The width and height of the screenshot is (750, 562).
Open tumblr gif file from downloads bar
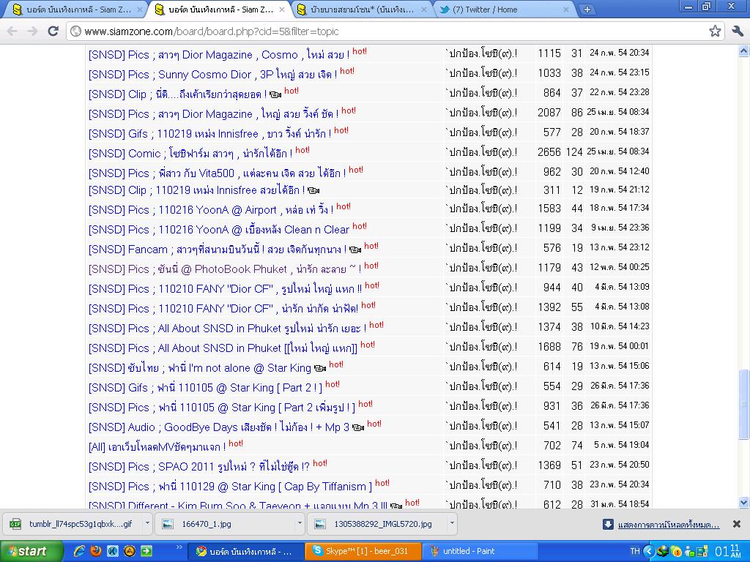pyautogui.click(x=81, y=524)
